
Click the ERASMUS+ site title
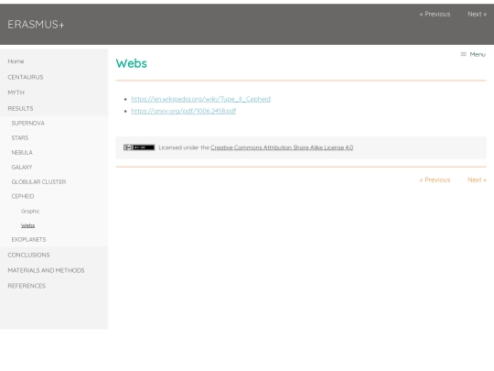click(x=36, y=25)
